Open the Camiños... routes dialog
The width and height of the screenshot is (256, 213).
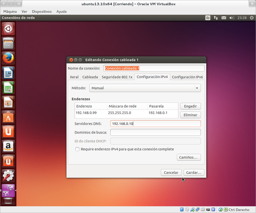(x=189, y=157)
